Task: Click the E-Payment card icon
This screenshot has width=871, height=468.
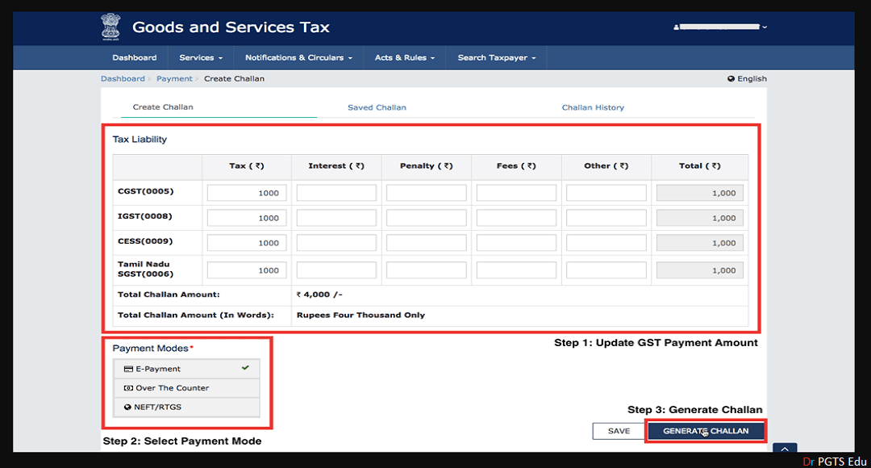Action: pyautogui.click(x=128, y=369)
